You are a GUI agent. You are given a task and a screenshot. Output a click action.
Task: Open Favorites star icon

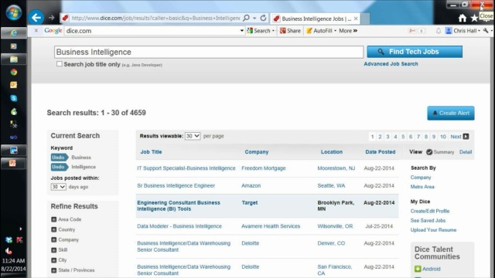474,19
